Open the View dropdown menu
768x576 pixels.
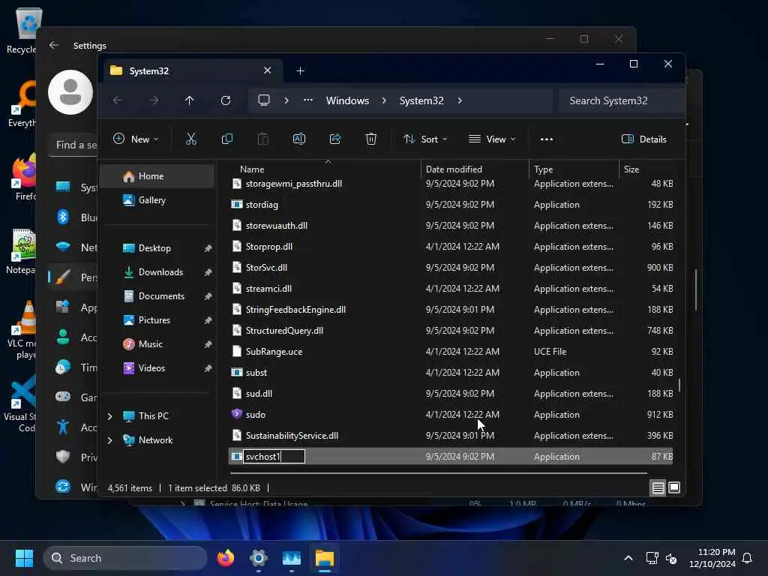tap(492, 139)
